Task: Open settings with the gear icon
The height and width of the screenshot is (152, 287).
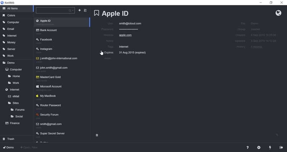Action: (259, 147)
